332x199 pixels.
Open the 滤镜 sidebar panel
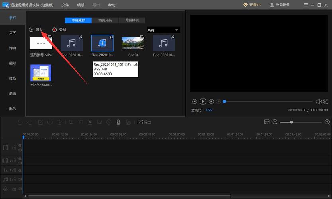12,48
